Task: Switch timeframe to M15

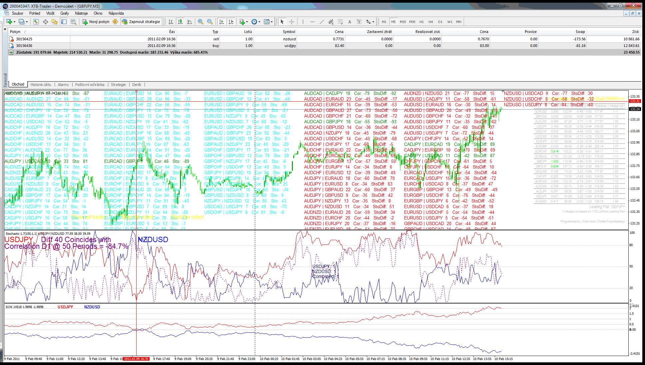Action: pyautogui.click(x=403, y=22)
